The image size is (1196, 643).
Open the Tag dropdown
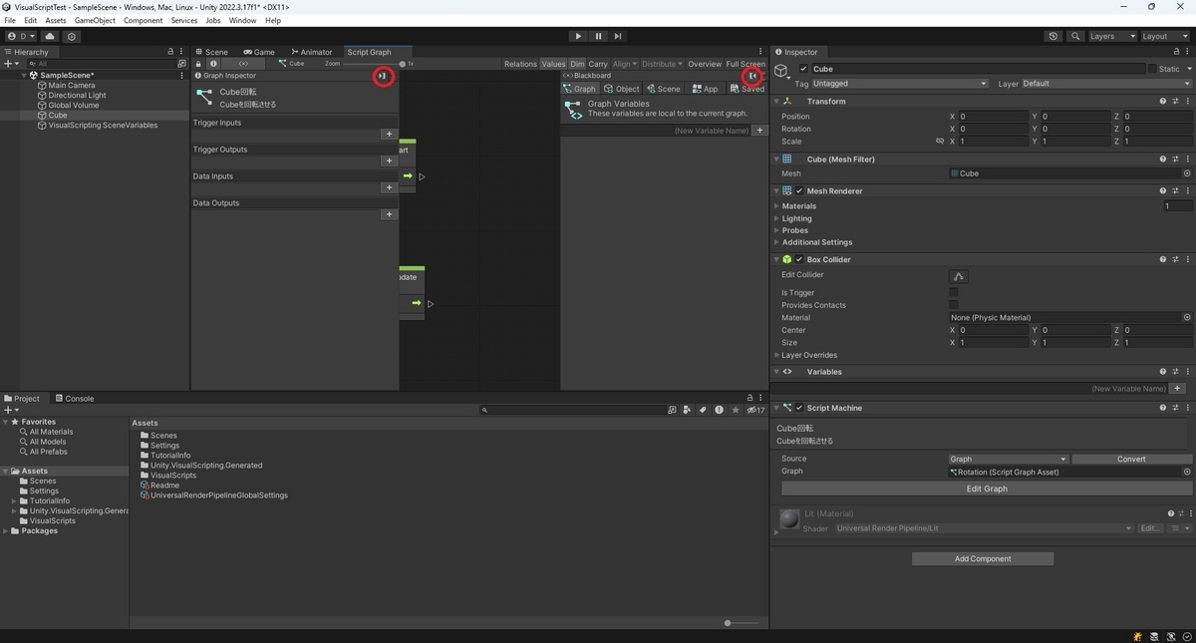coord(900,84)
